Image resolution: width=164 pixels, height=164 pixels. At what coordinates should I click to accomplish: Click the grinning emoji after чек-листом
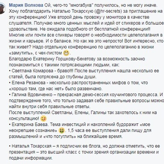[x=66, y=53]
